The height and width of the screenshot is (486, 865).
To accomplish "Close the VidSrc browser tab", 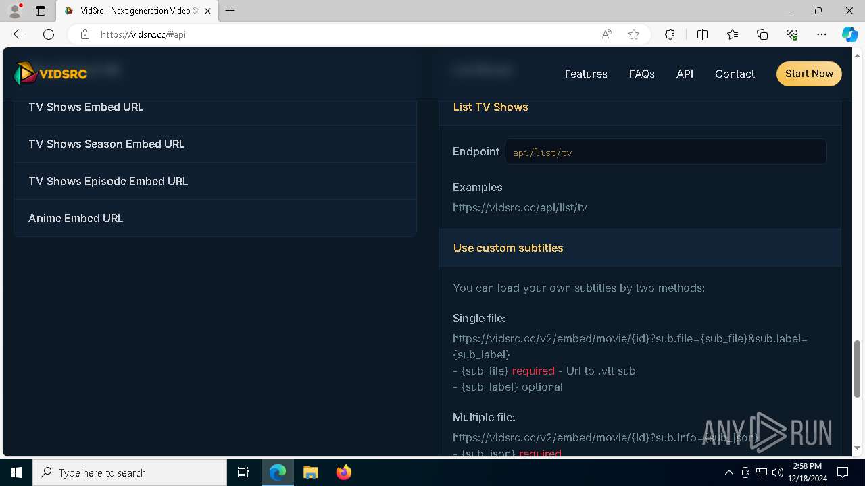I will tap(208, 11).
